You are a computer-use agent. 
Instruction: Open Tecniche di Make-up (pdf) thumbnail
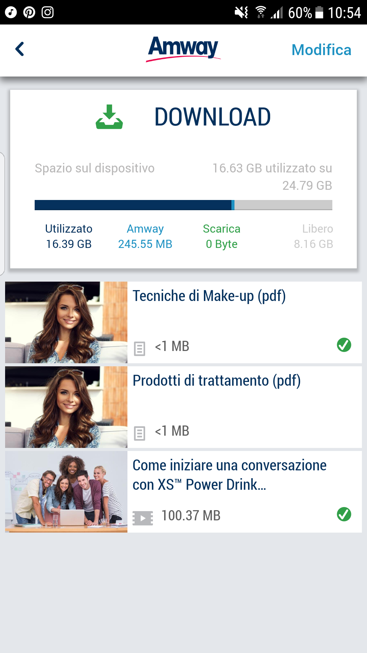coord(66,322)
